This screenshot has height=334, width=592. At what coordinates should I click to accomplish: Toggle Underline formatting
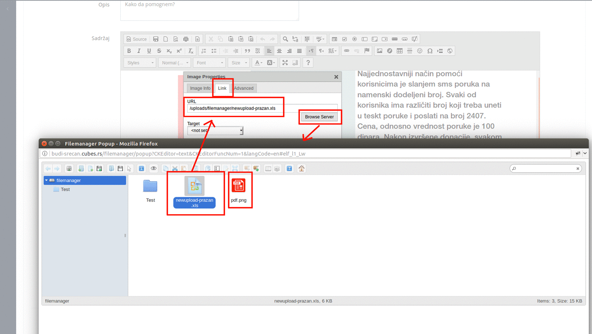149,51
